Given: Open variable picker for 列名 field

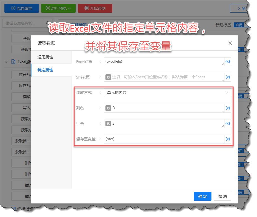Looking at the screenshot, I should click(x=228, y=108).
